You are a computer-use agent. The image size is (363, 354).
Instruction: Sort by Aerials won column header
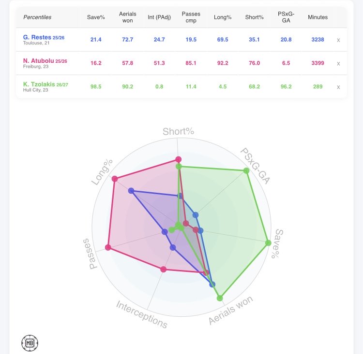[x=128, y=17]
